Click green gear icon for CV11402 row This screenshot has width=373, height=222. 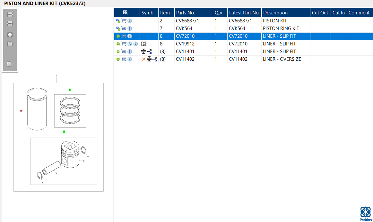pos(118,59)
